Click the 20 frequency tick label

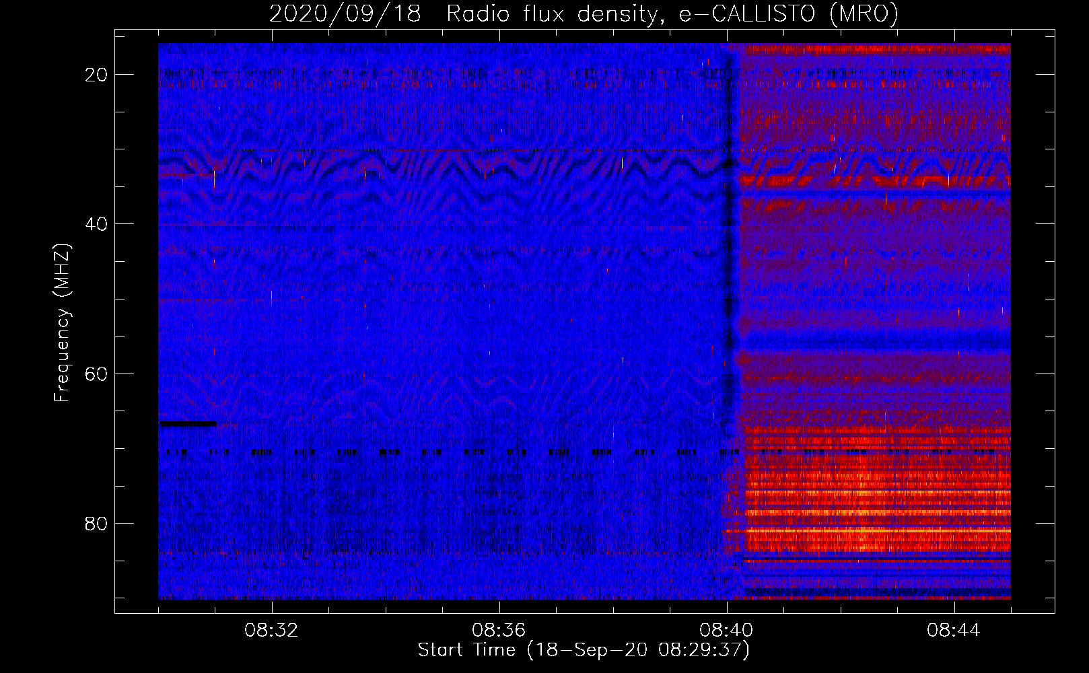97,75
